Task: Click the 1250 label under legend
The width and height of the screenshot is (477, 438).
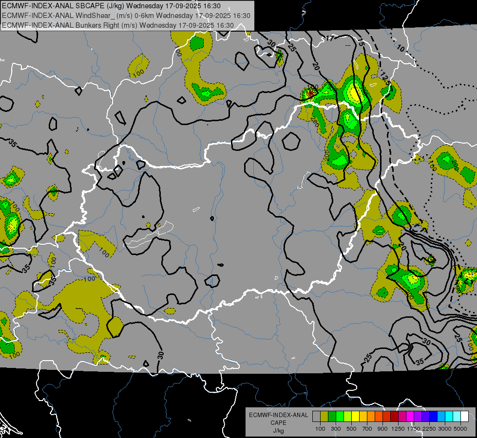Action: (x=398, y=429)
